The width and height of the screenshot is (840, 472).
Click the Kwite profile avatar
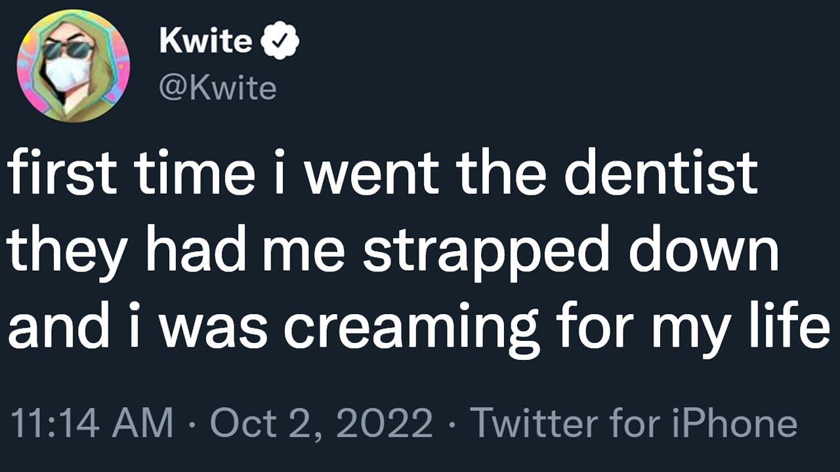pos(73,66)
